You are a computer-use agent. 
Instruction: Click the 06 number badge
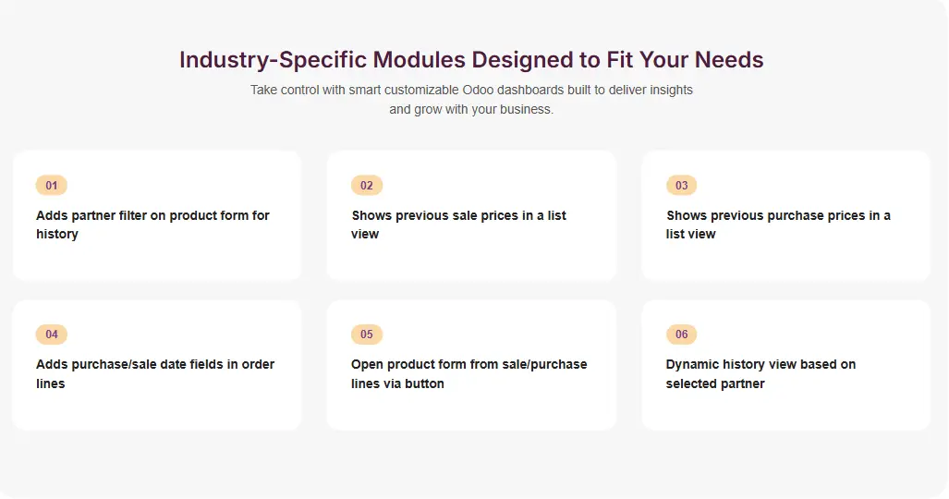[682, 335]
